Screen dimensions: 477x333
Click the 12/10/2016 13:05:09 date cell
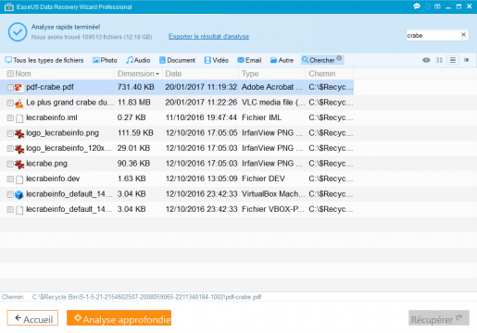click(201, 179)
